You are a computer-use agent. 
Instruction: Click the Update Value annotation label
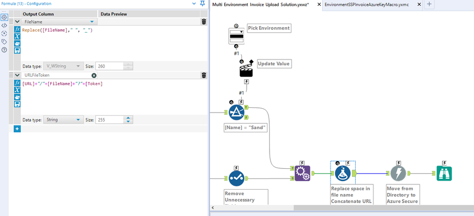tap(274, 64)
